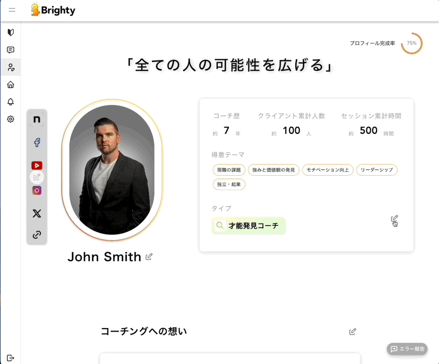Toggle the hamburger sidebar menu

click(x=12, y=10)
